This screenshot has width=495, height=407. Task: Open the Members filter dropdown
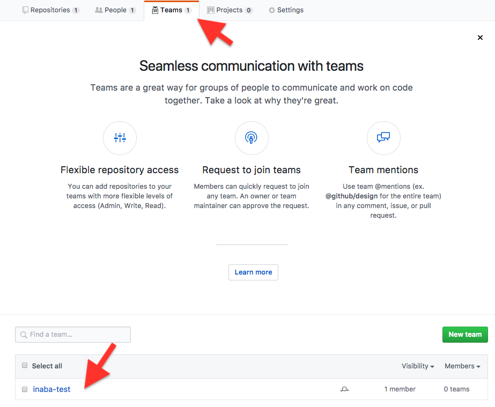point(462,366)
